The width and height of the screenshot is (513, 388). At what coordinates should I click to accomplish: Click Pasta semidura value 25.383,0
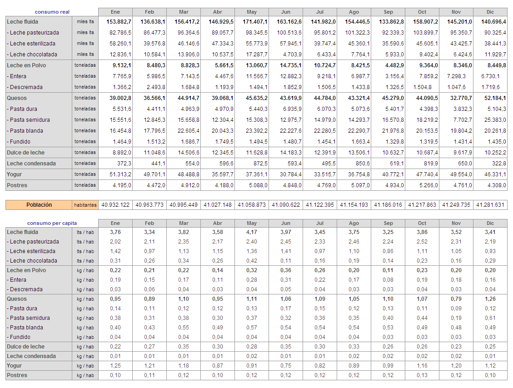click(495, 120)
